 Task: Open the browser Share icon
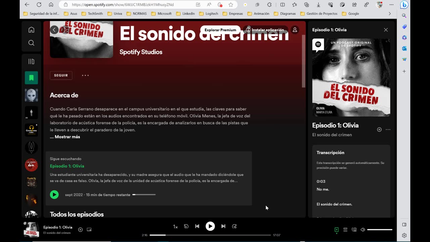coord(354,5)
